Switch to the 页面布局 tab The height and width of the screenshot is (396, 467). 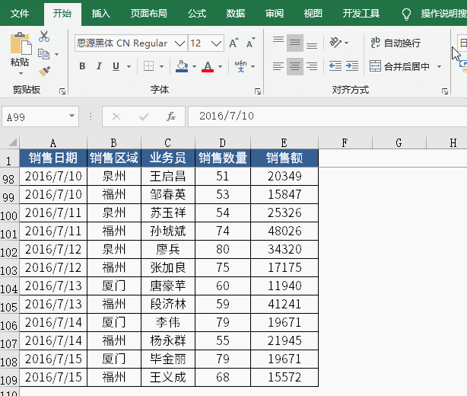149,14
